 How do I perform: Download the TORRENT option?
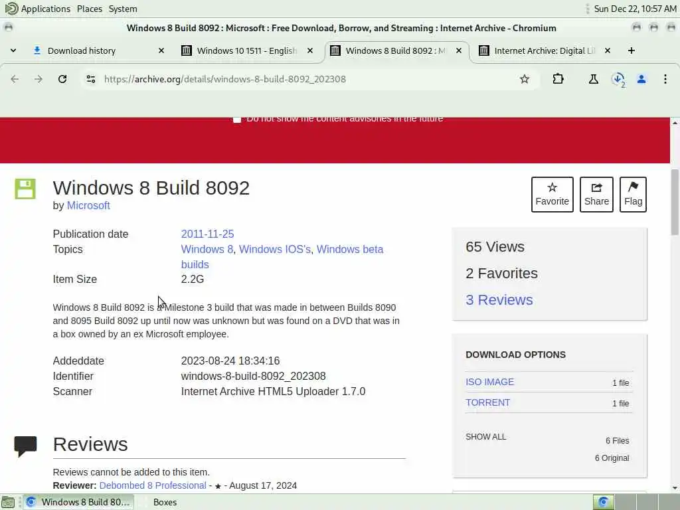pyautogui.click(x=488, y=402)
